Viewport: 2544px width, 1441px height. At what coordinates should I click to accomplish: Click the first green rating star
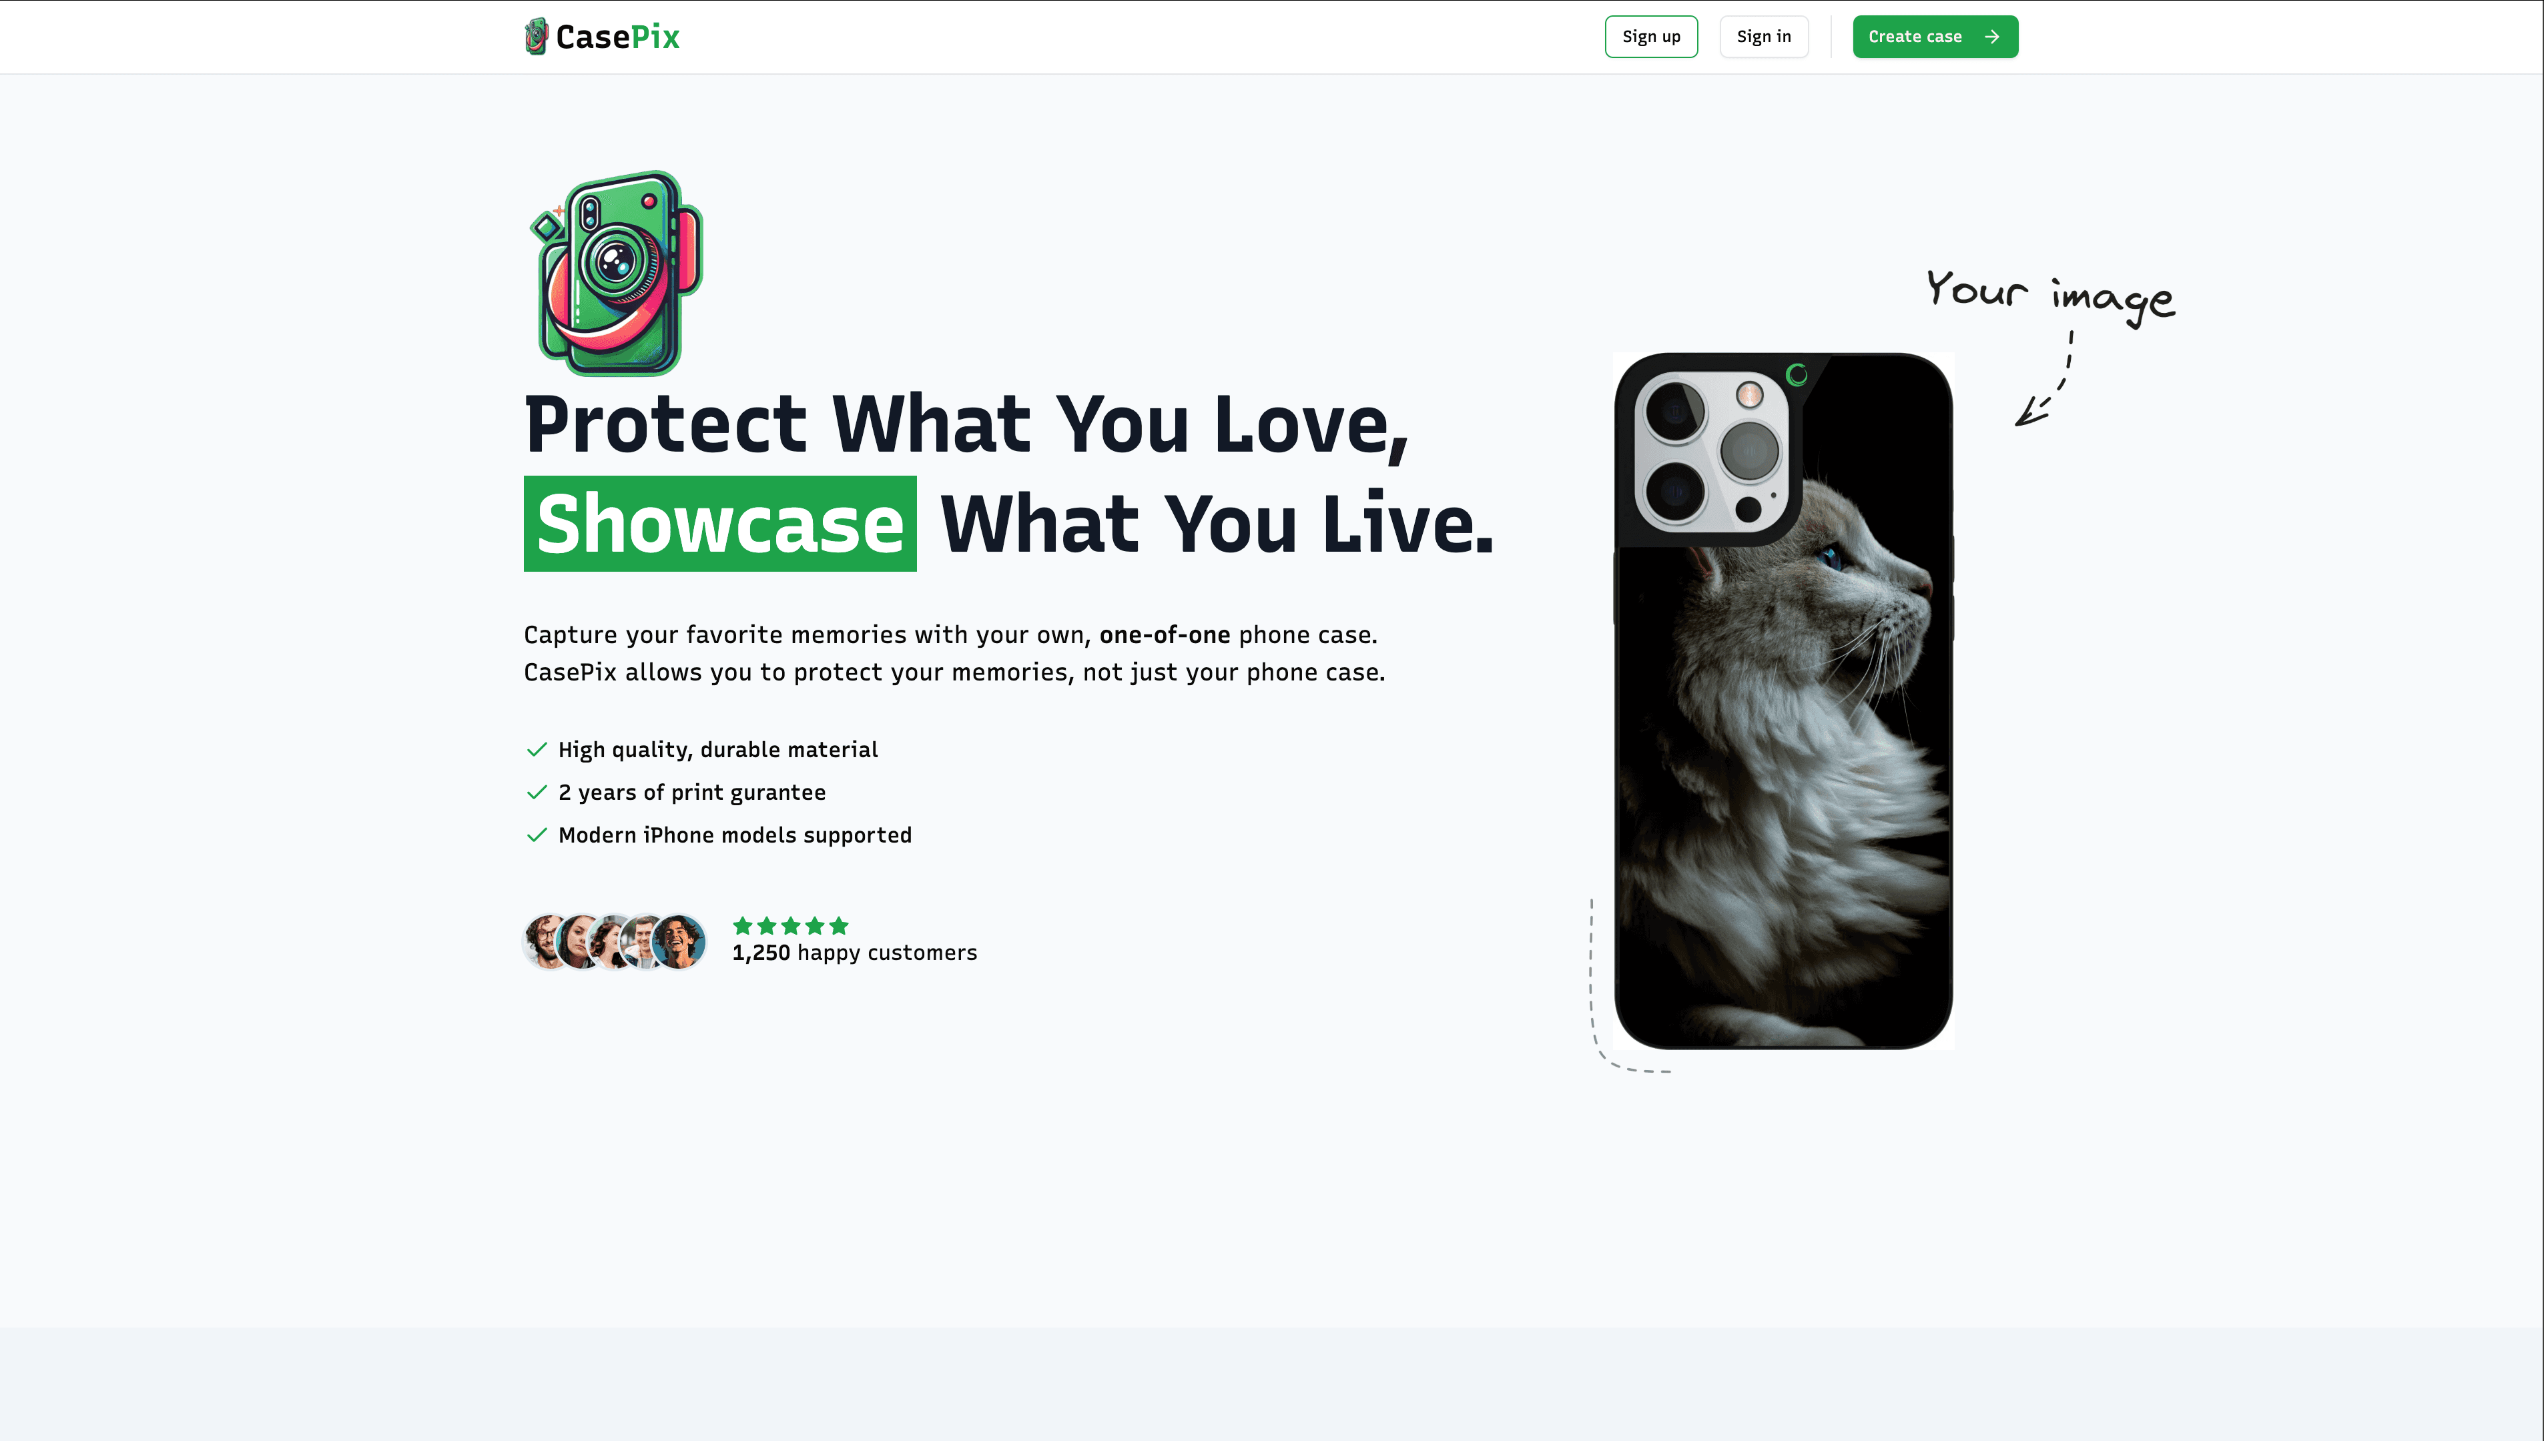tap(742, 925)
